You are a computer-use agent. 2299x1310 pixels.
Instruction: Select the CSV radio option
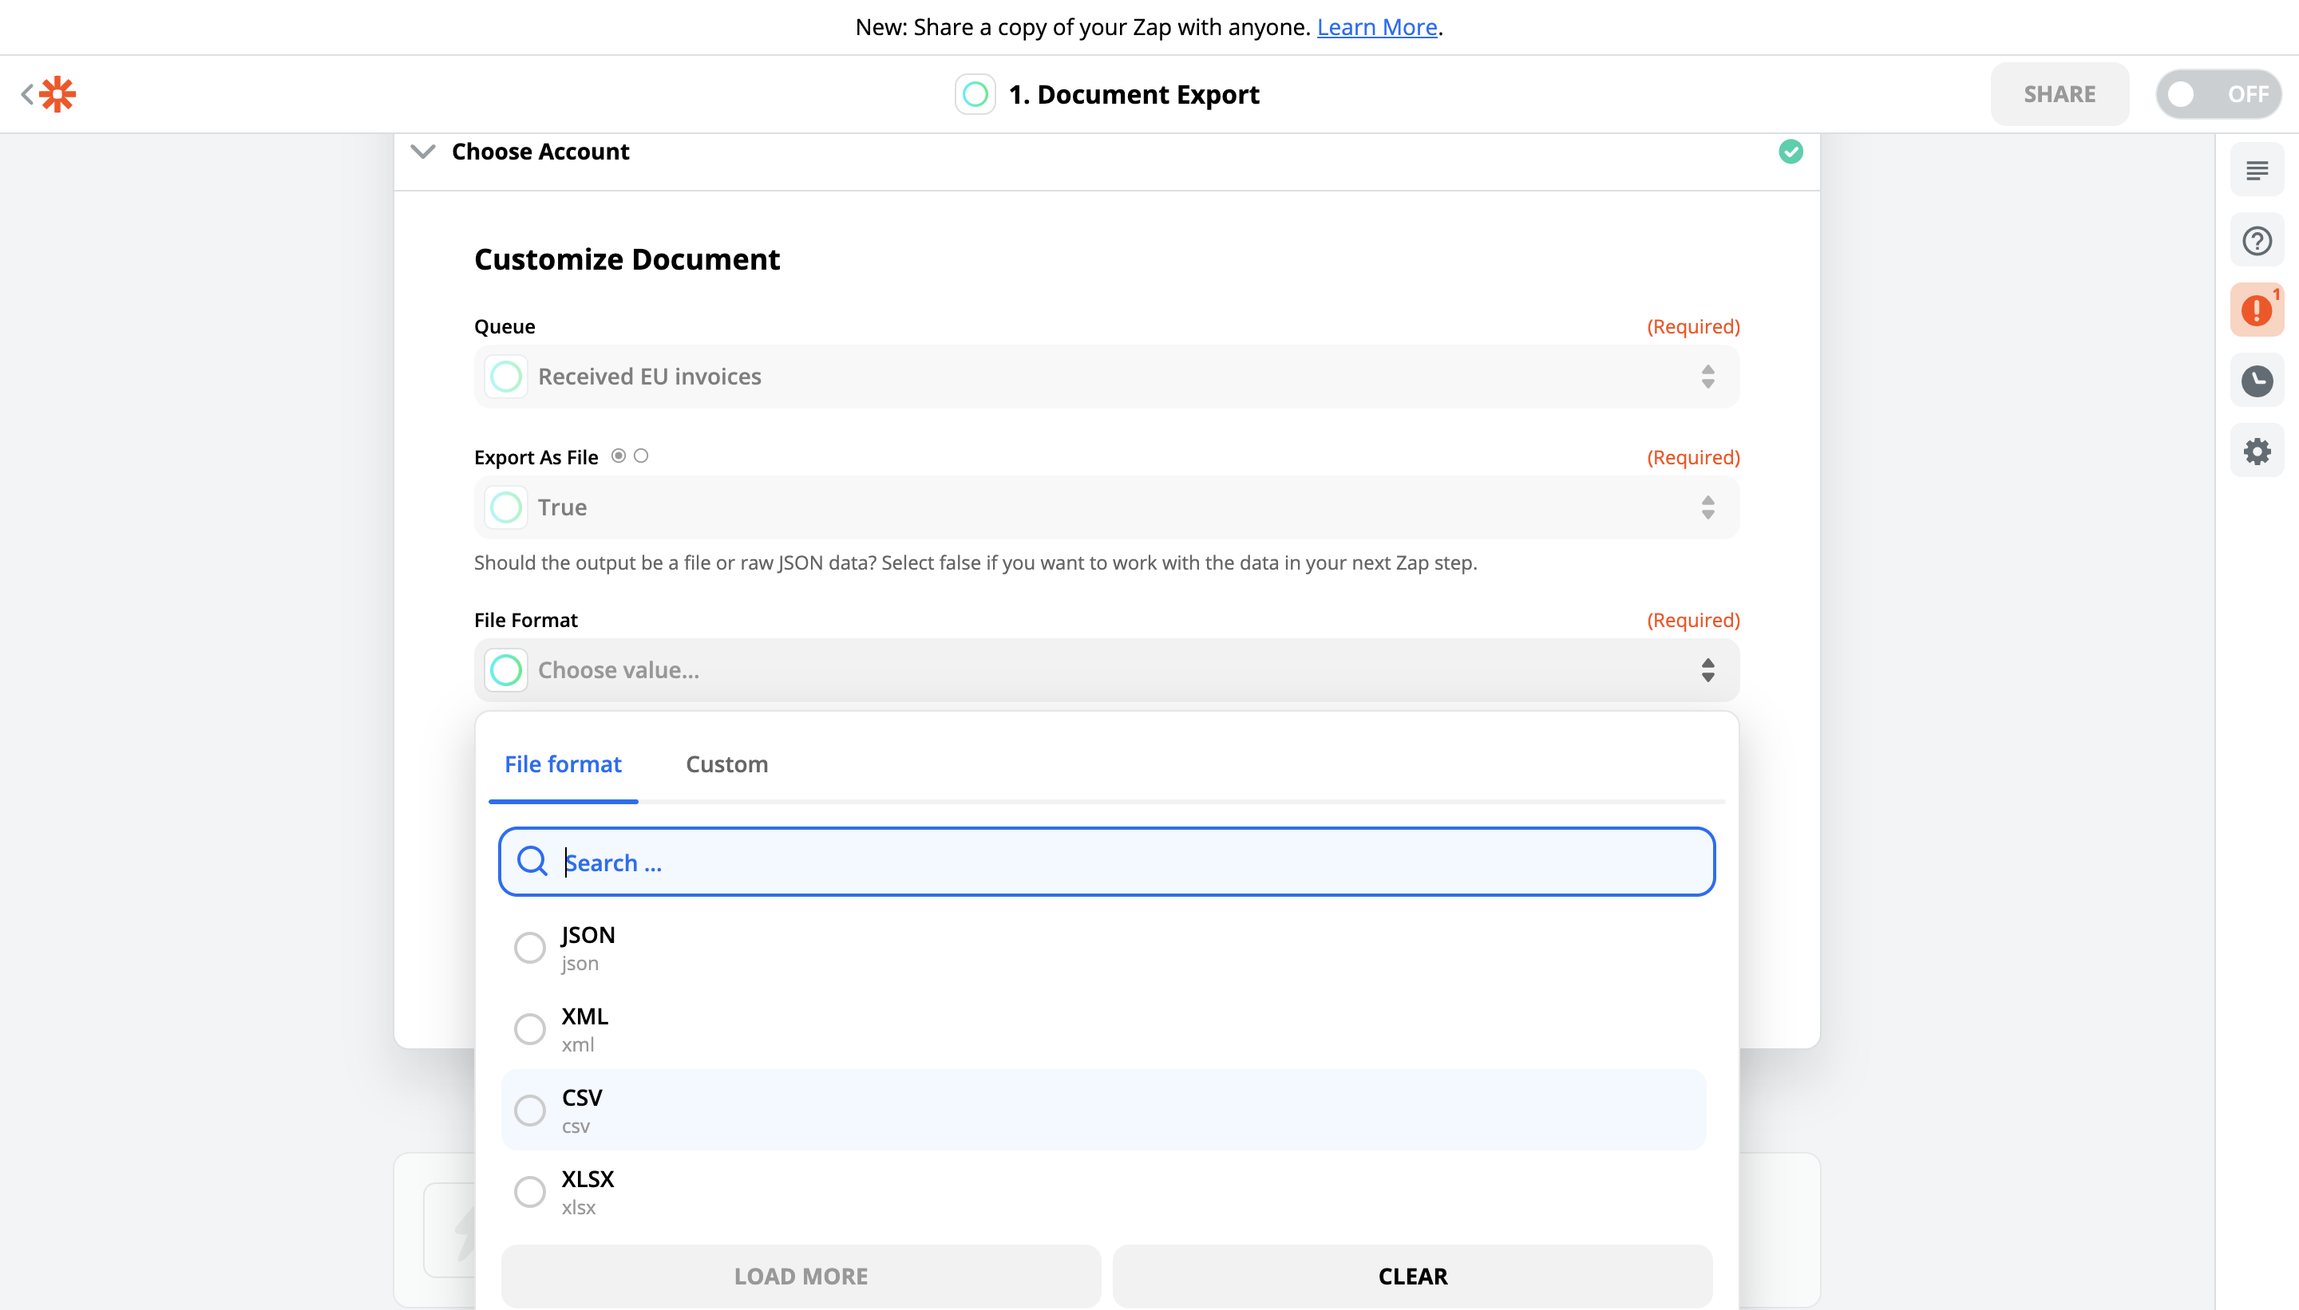[x=529, y=1110]
